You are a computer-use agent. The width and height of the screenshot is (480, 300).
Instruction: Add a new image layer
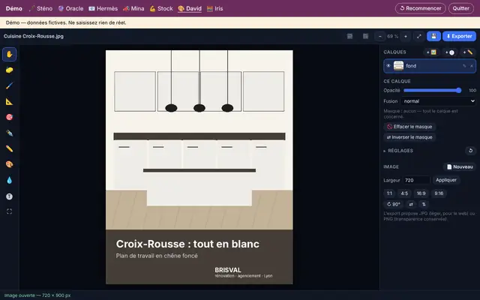pyautogui.click(x=432, y=52)
